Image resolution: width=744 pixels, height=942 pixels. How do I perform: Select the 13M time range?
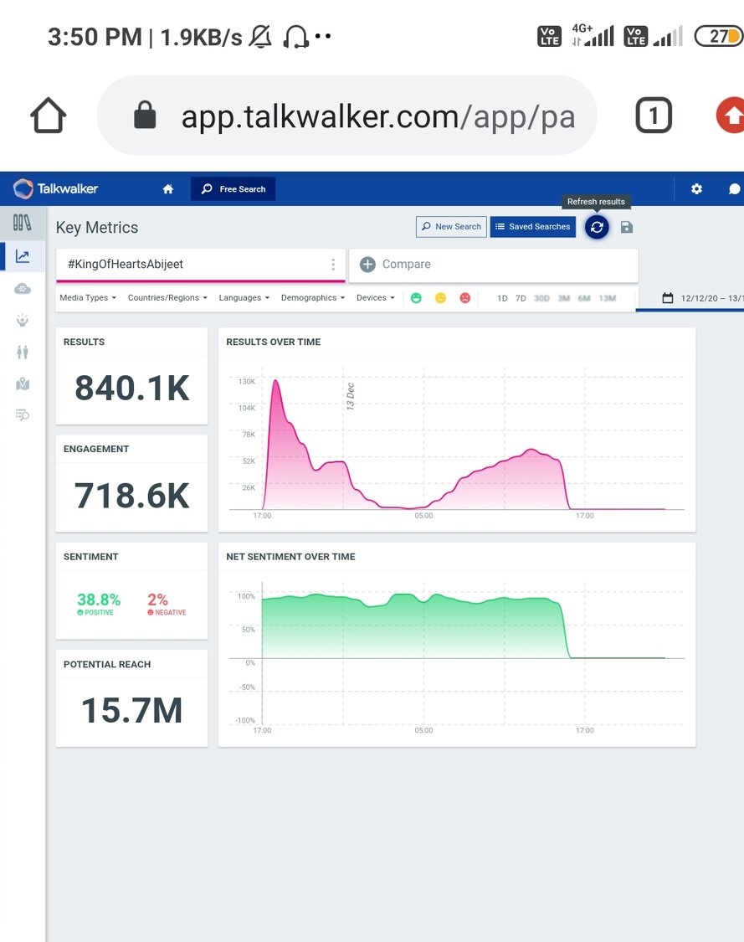pos(607,298)
